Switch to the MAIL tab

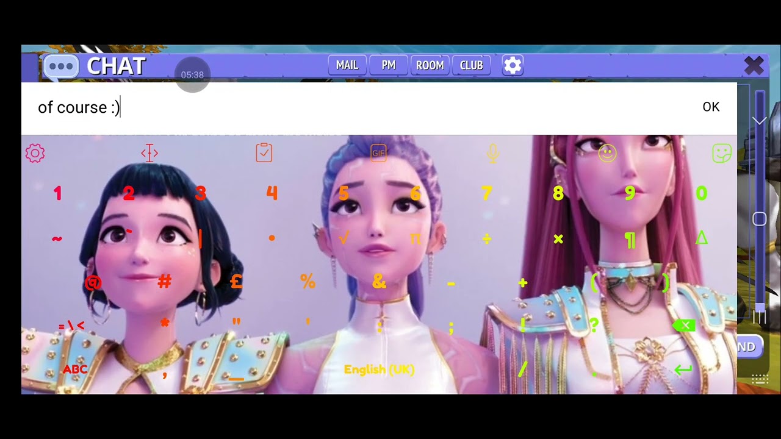tap(347, 65)
